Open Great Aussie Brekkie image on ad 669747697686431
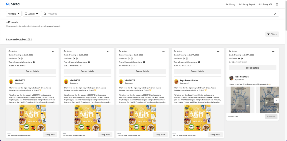287x141 pixels. pyautogui.click(x=33, y=117)
